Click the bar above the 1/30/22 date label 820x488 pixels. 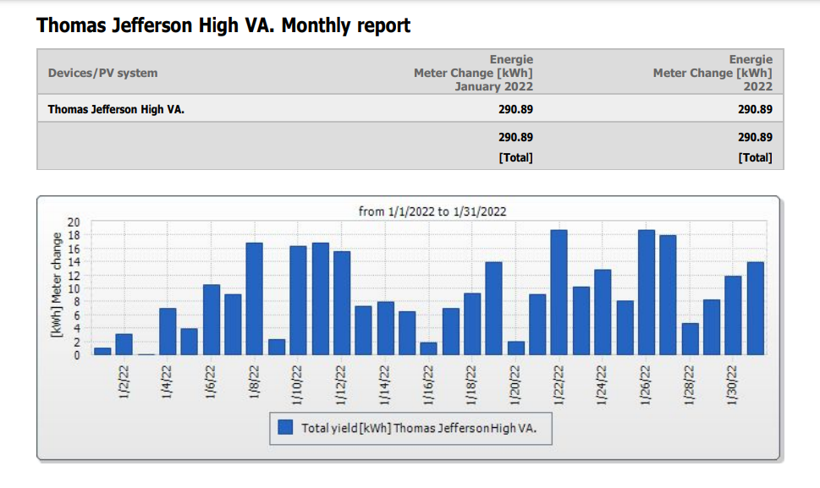click(733, 315)
